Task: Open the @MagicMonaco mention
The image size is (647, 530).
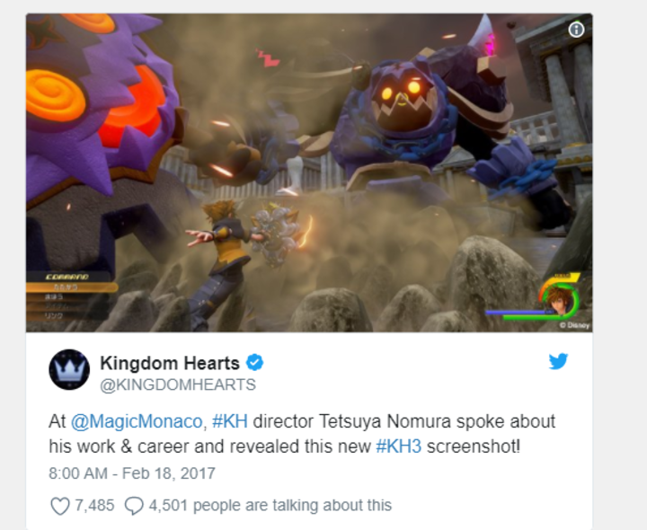Action: pos(137,421)
